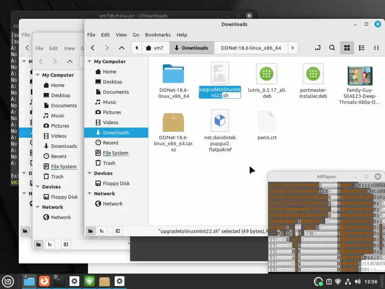Collapse My Computer section in front sidebar

(89, 61)
